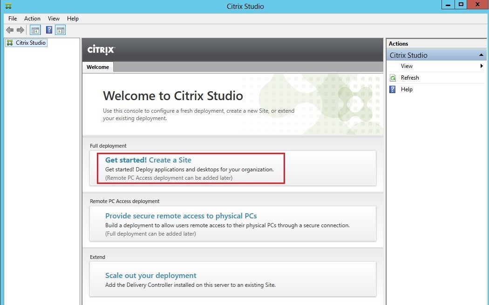Screen dimensions: 489x305
Task: Open the View menu in the menu bar
Action: tap(54, 19)
